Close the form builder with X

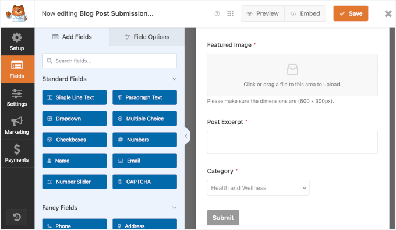(x=388, y=13)
